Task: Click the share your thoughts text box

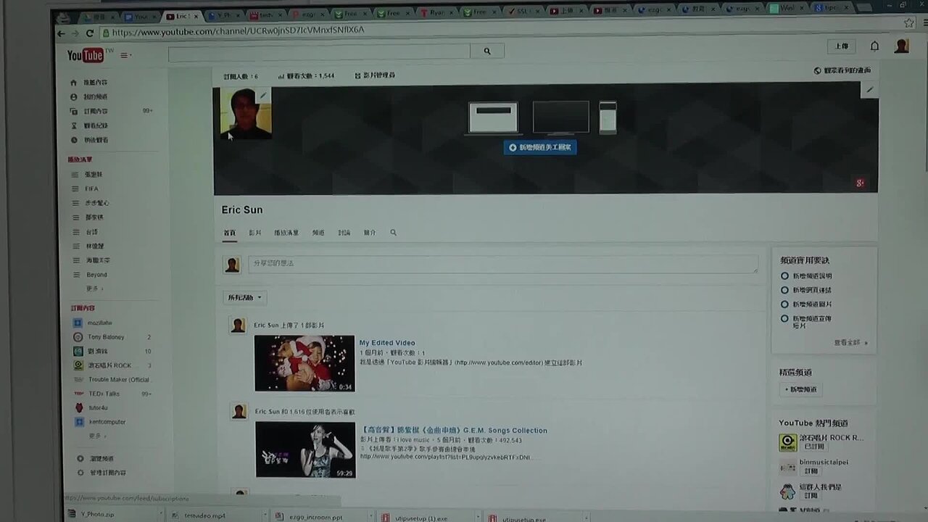Action: point(502,264)
